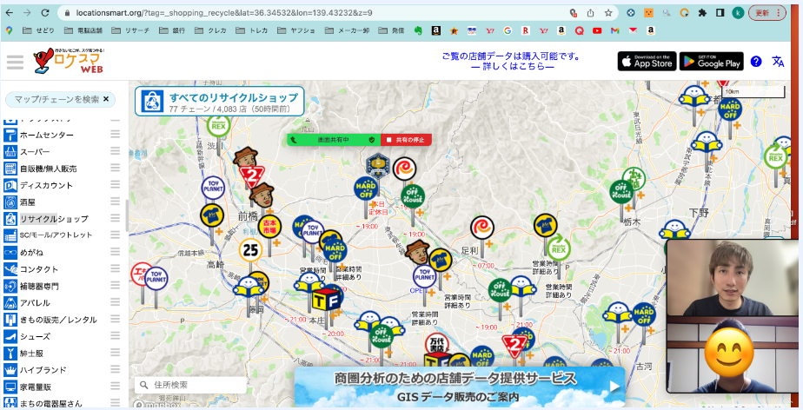
Task: Go back with the browser back arrow
Action: [10, 13]
